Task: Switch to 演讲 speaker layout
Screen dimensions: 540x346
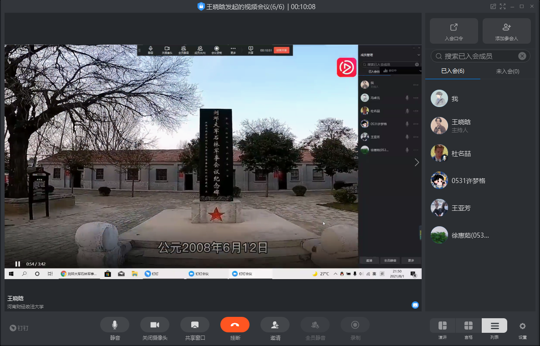Action: coord(443,326)
